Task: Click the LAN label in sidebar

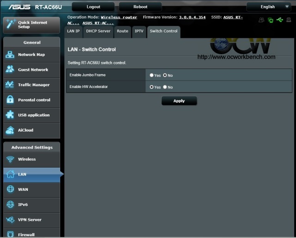Action: coord(22,174)
